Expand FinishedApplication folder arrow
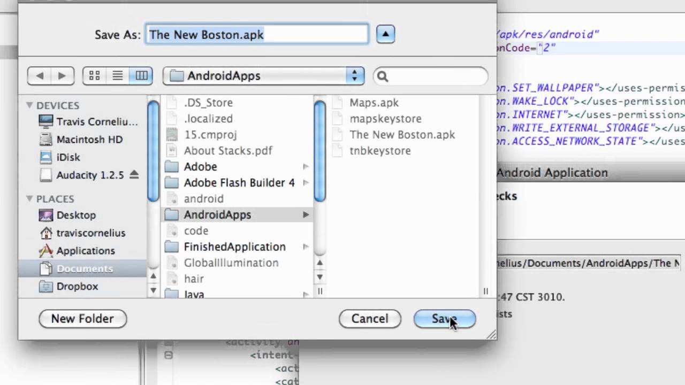The width and height of the screenshot is (685, 385). [x=306, y=247]
